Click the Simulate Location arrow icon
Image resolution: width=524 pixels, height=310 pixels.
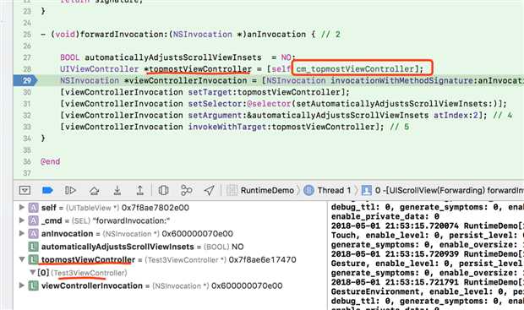210,190
